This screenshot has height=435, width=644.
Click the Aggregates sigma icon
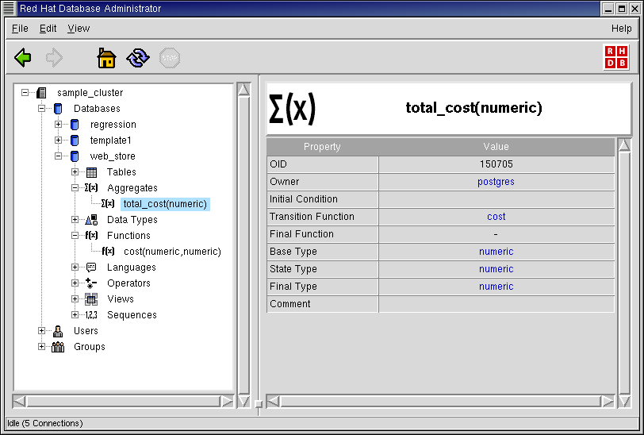pyautogui.click(x=91, y=188)
